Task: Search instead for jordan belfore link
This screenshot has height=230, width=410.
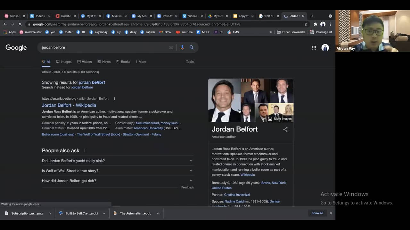Action: click(x=82, y=87)
